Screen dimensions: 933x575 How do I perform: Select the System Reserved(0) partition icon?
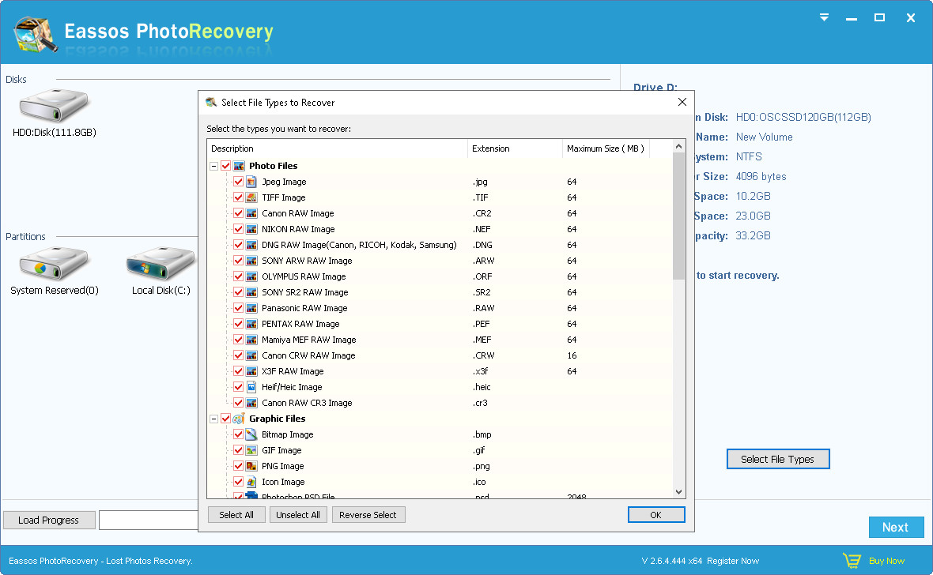(x=54, y=263)
